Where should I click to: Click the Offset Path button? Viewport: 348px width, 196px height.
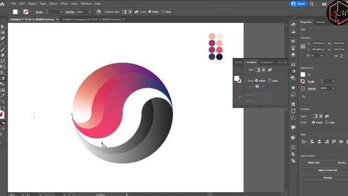tap(313, 163)
